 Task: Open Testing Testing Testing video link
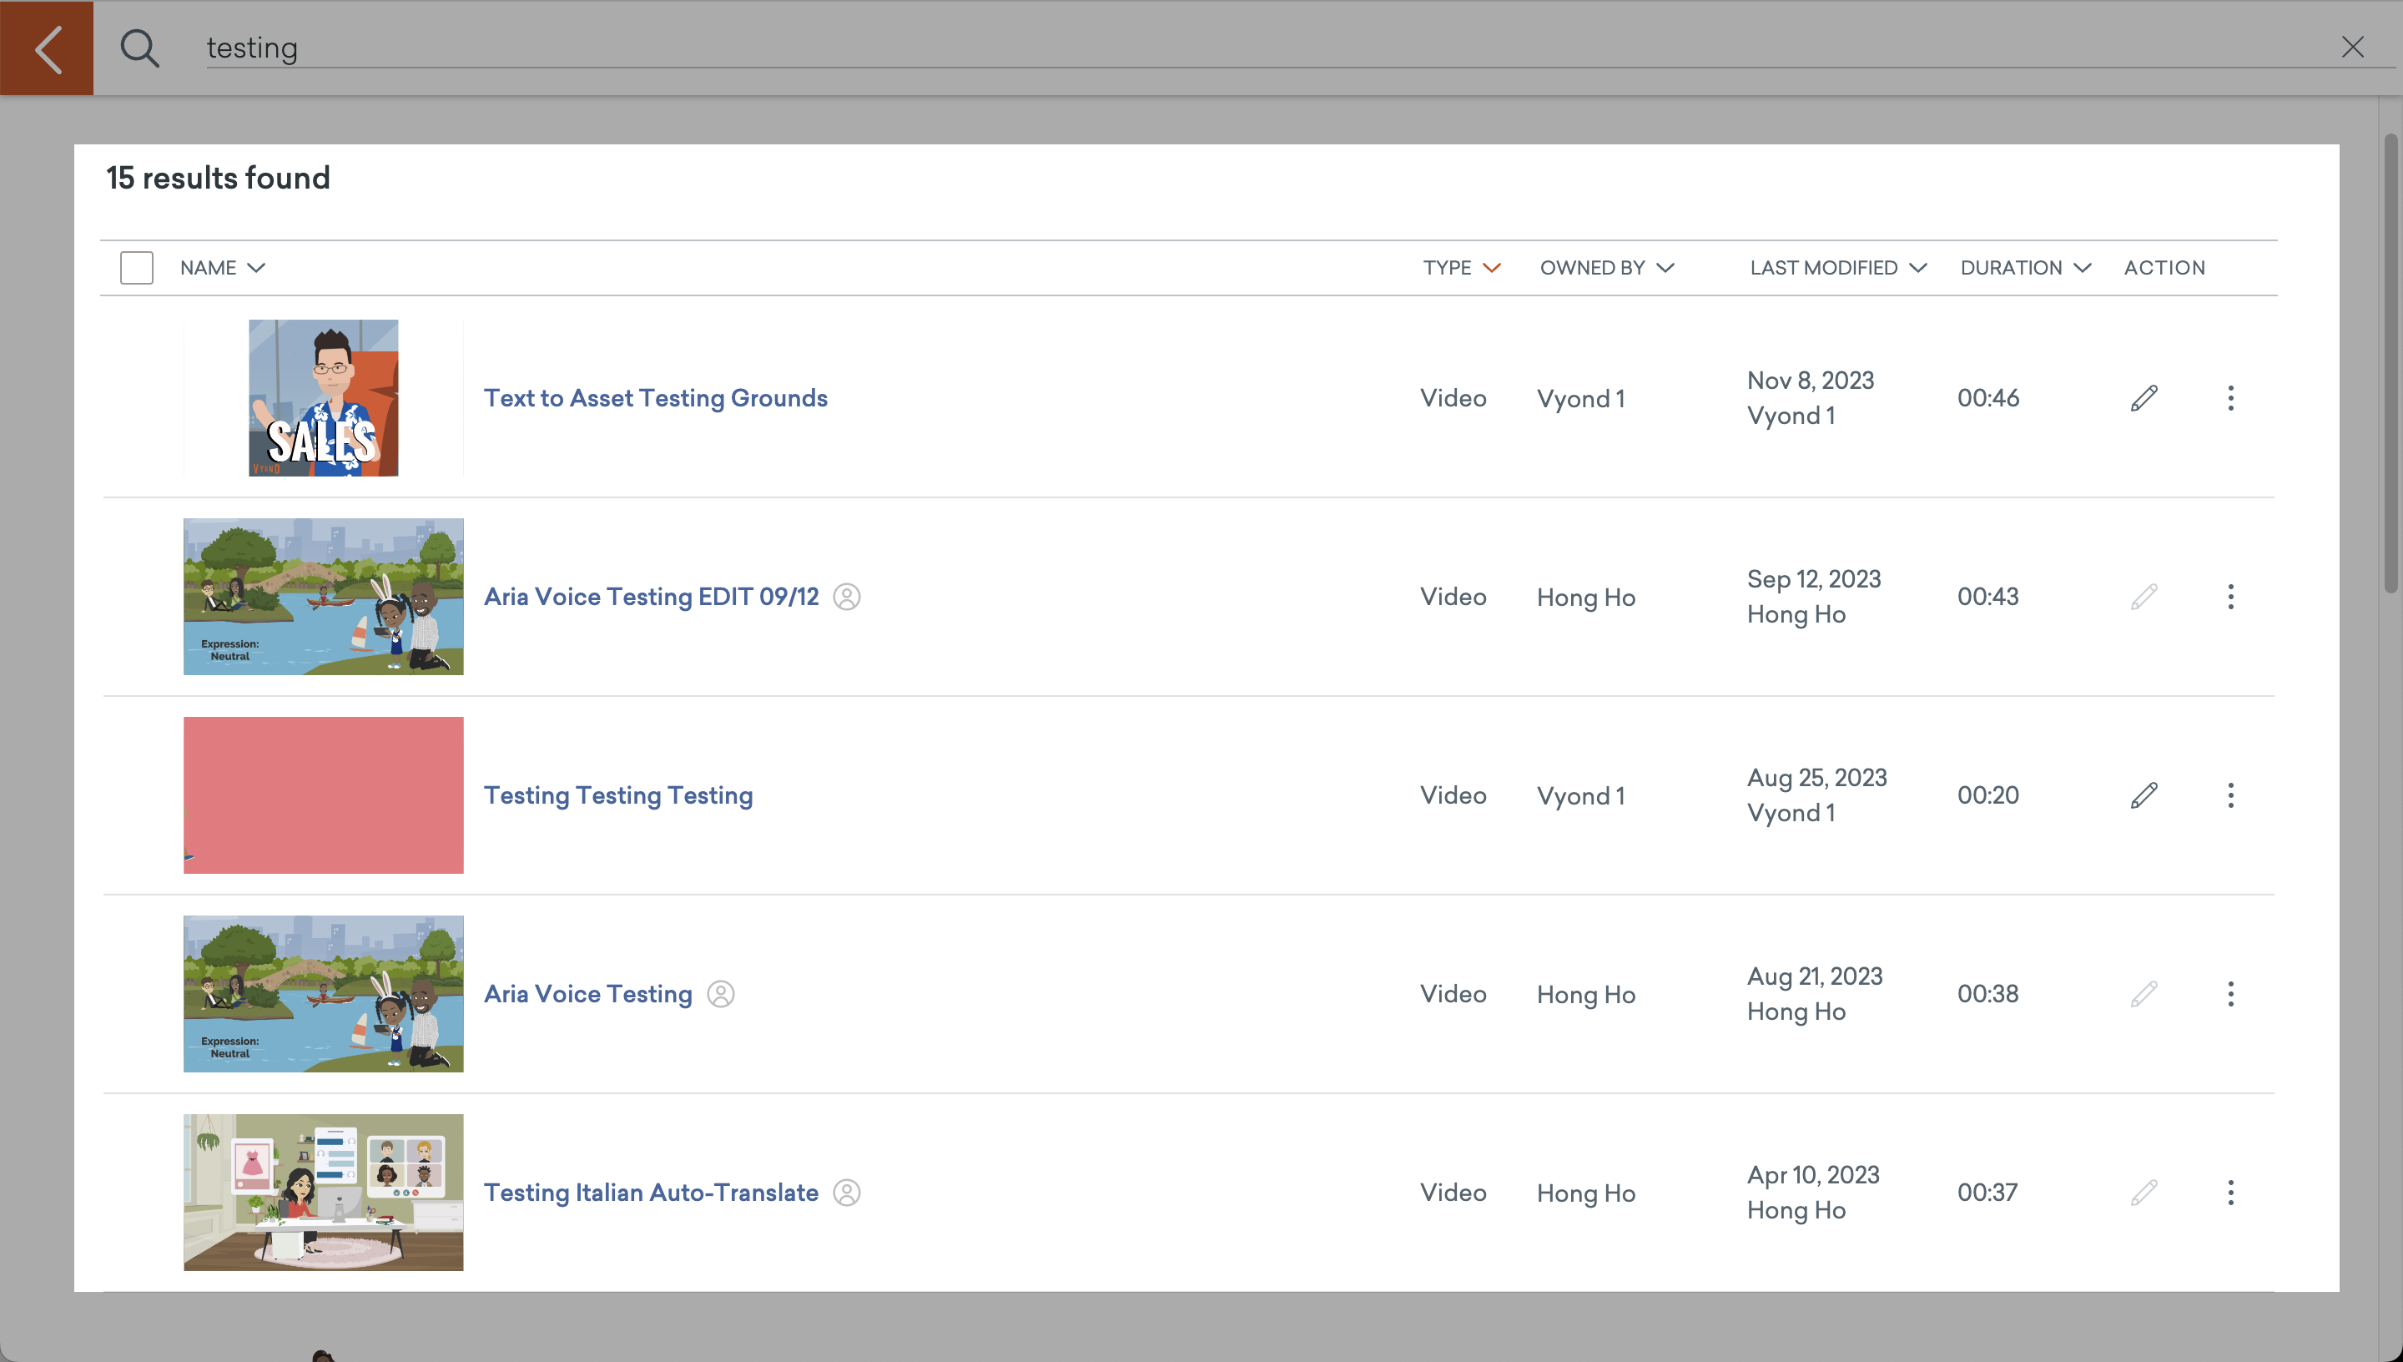pos(618,795)
